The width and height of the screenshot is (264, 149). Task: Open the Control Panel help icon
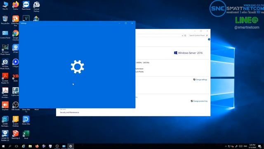coord(209,39)
